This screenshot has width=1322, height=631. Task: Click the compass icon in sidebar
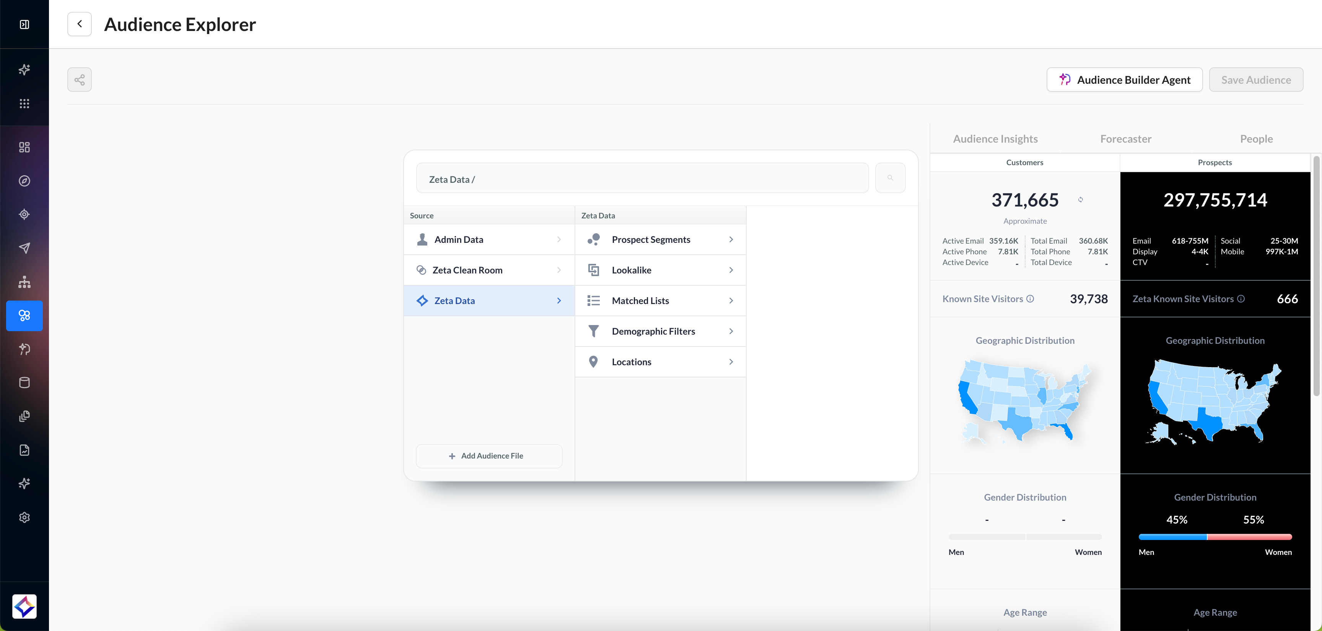pyautogui.click(x=24, y=181)
